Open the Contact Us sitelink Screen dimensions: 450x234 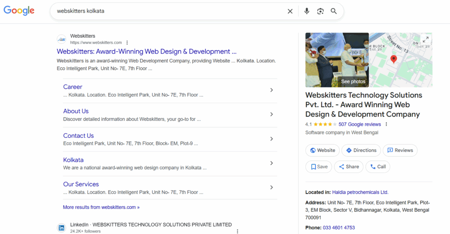click(78, 136)
